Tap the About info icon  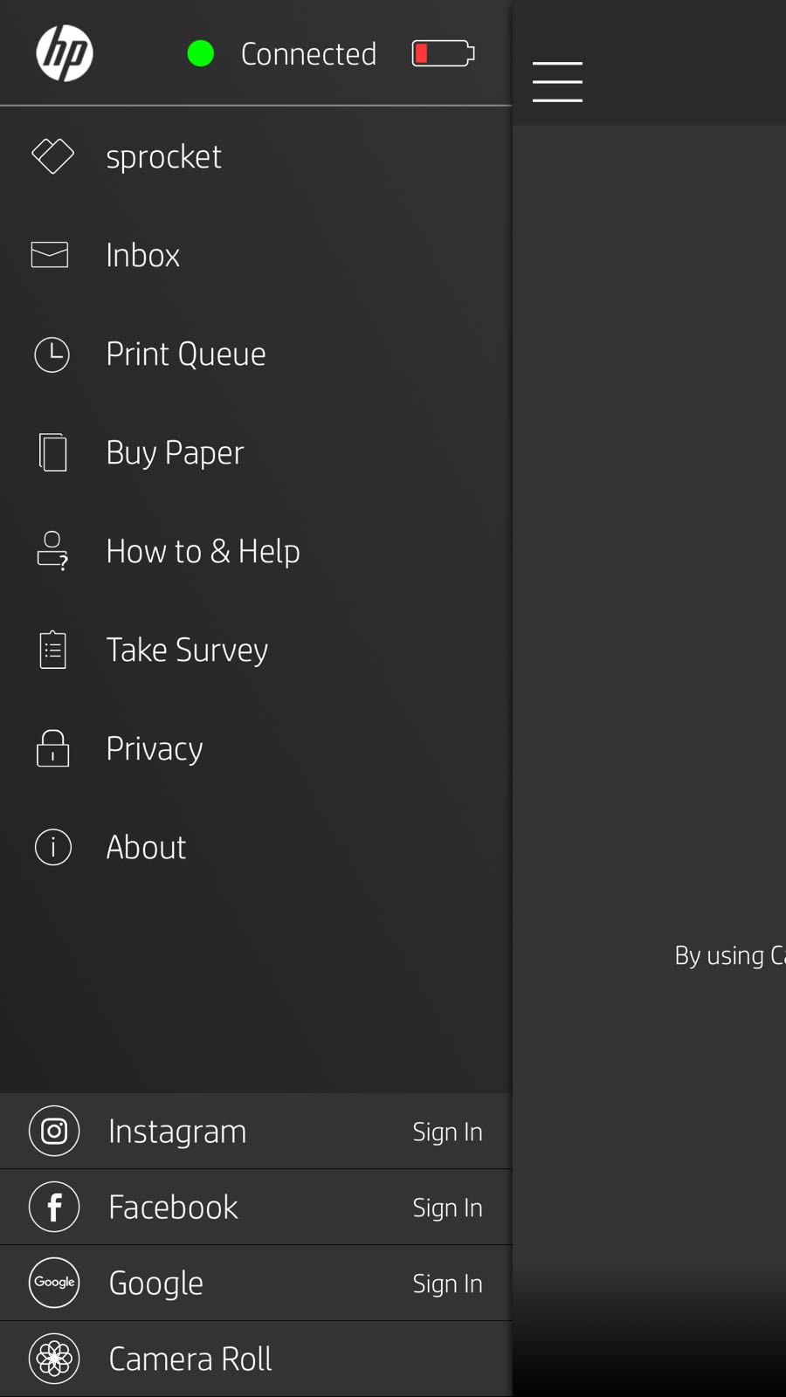click(x=52, y=847)
